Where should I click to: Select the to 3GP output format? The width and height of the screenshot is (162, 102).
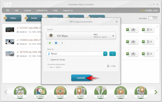(x=141, y=92)
